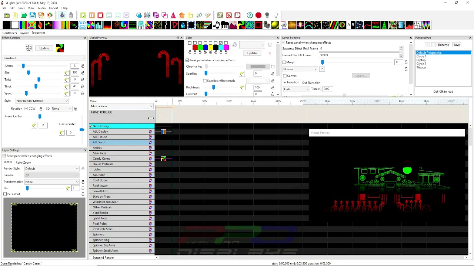Open the color palette preset dropdown
This screenshot has height=266, width=474.
click(x=252, y=45)
